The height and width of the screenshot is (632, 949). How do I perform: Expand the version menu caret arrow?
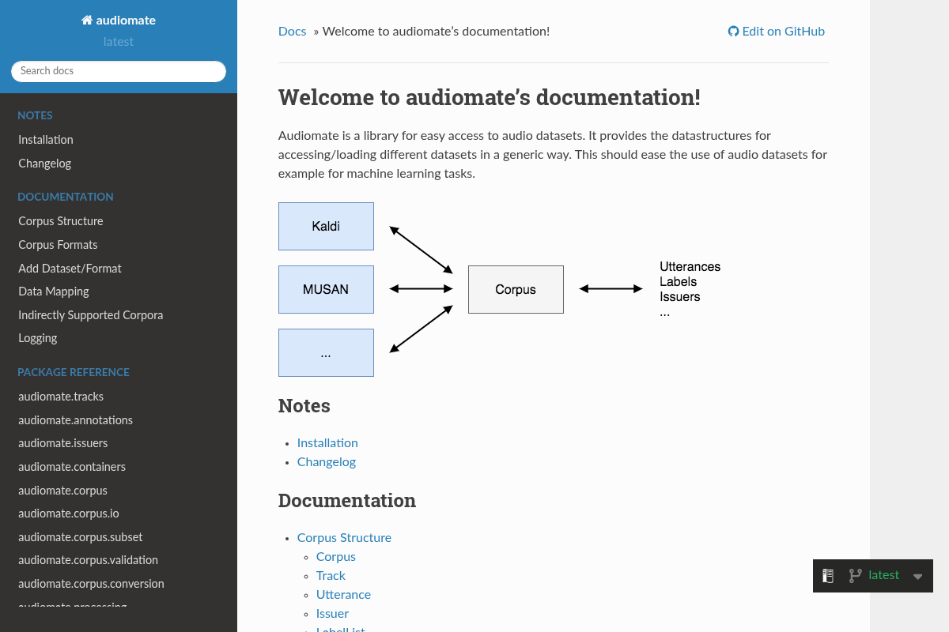coord(917,577)
